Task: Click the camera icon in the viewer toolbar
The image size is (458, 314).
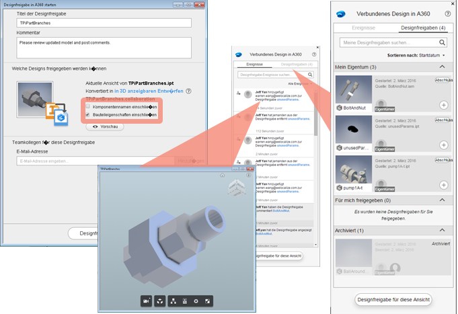Action: click(x=147, y=301)
